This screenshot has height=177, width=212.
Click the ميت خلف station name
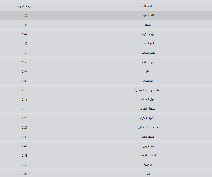148,62
